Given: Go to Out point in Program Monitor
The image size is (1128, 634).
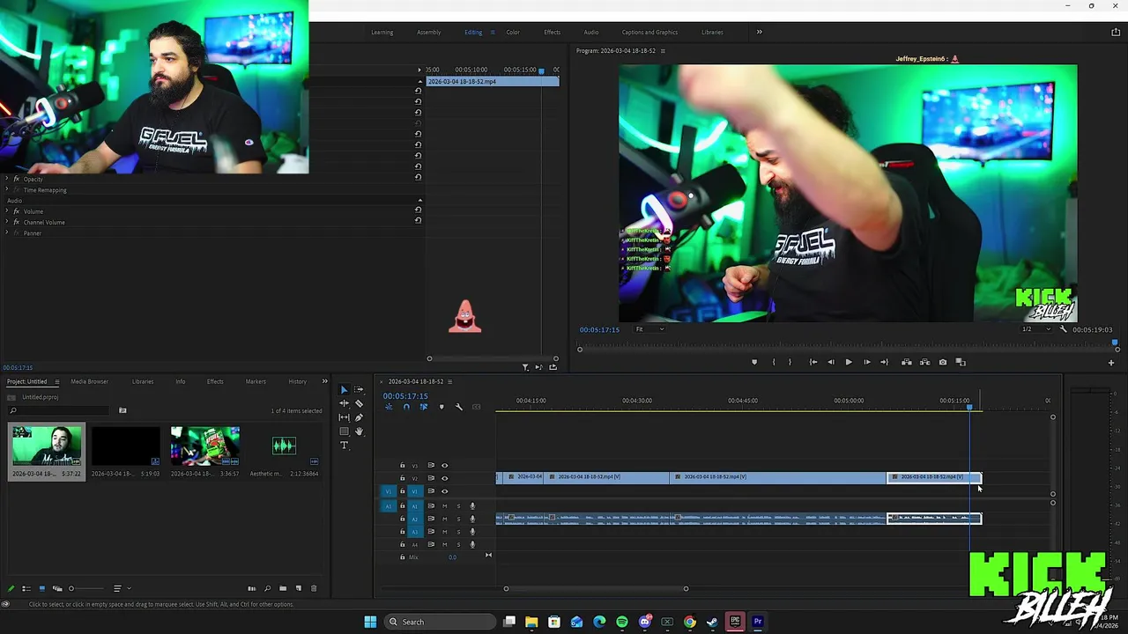Looking at the screenshot, I should point(884,362).
